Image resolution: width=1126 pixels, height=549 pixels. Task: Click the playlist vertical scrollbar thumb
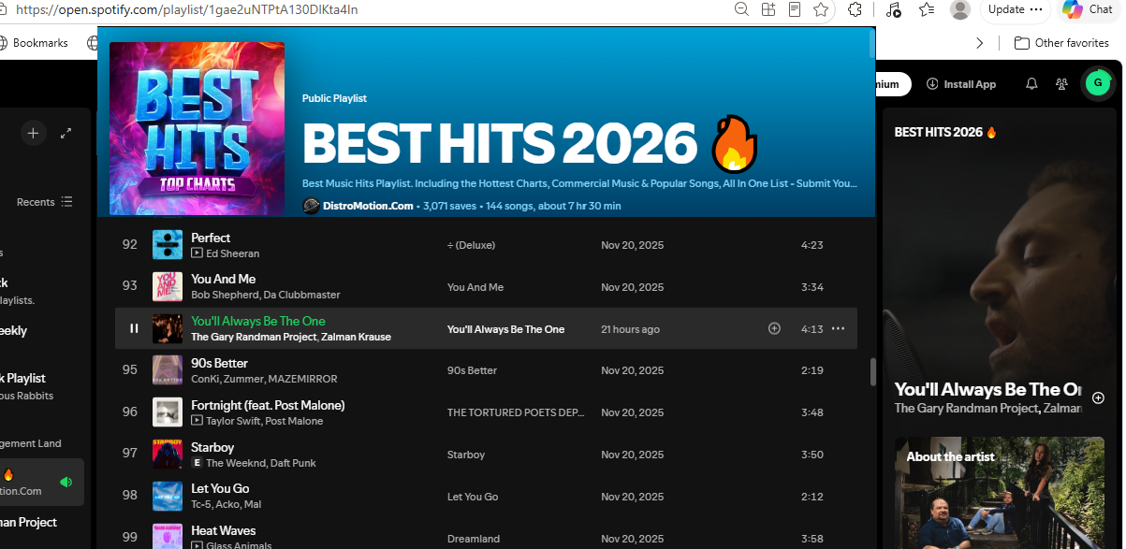pyautogui.click(x=873, y=371)
